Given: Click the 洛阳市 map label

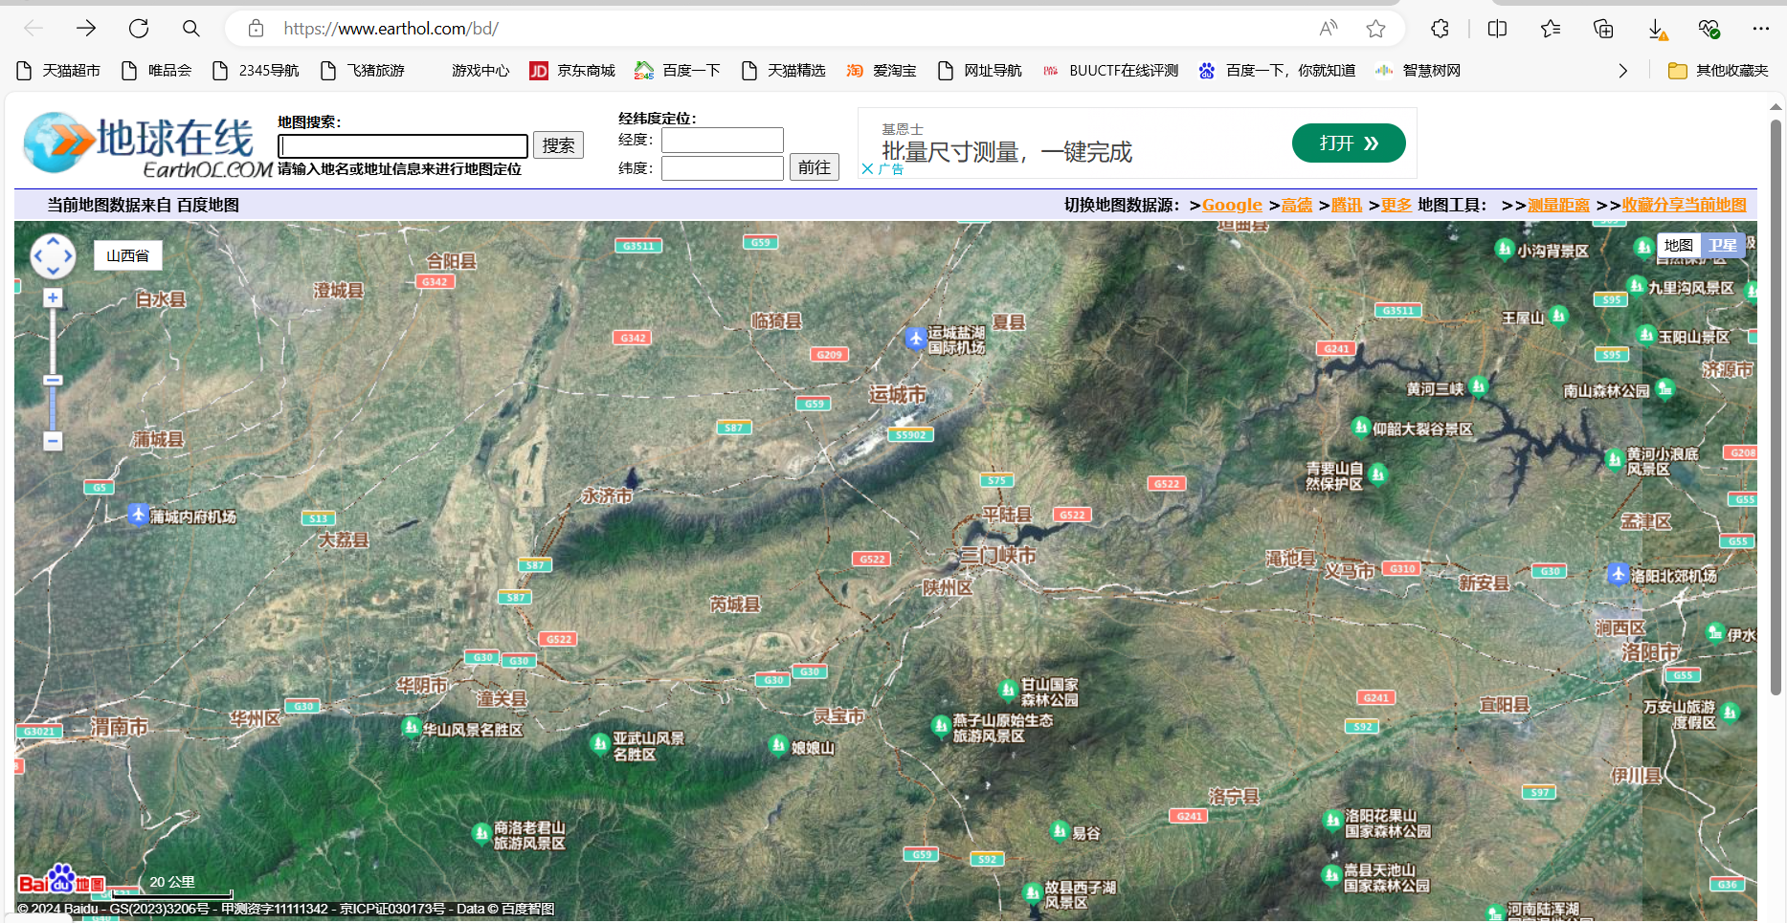Looking at the screenshot, I should 1650,651.
